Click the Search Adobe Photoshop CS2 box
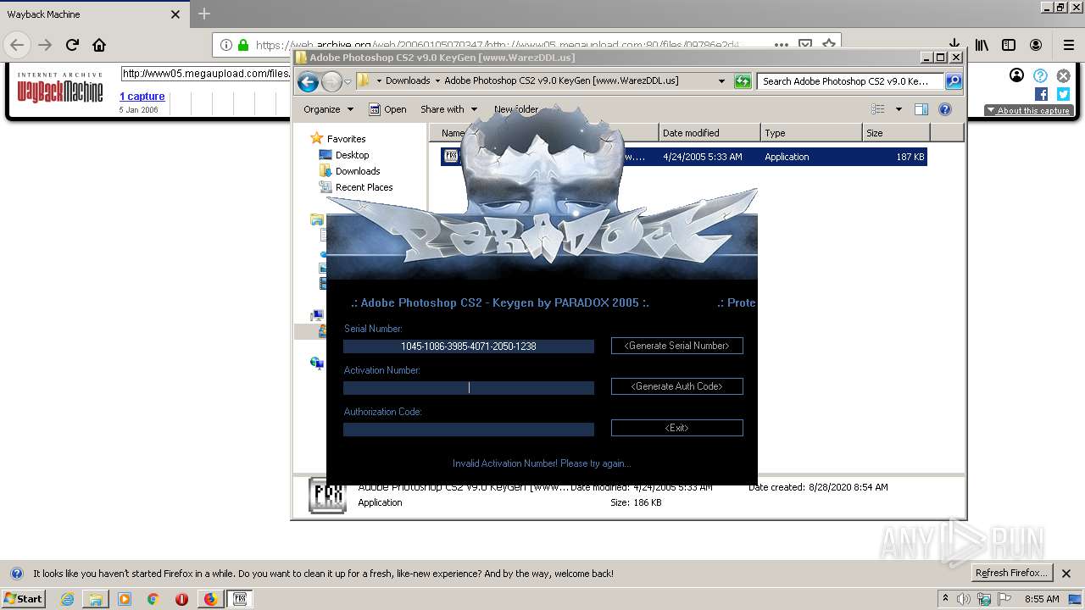1085x610 pixels. 850,81
